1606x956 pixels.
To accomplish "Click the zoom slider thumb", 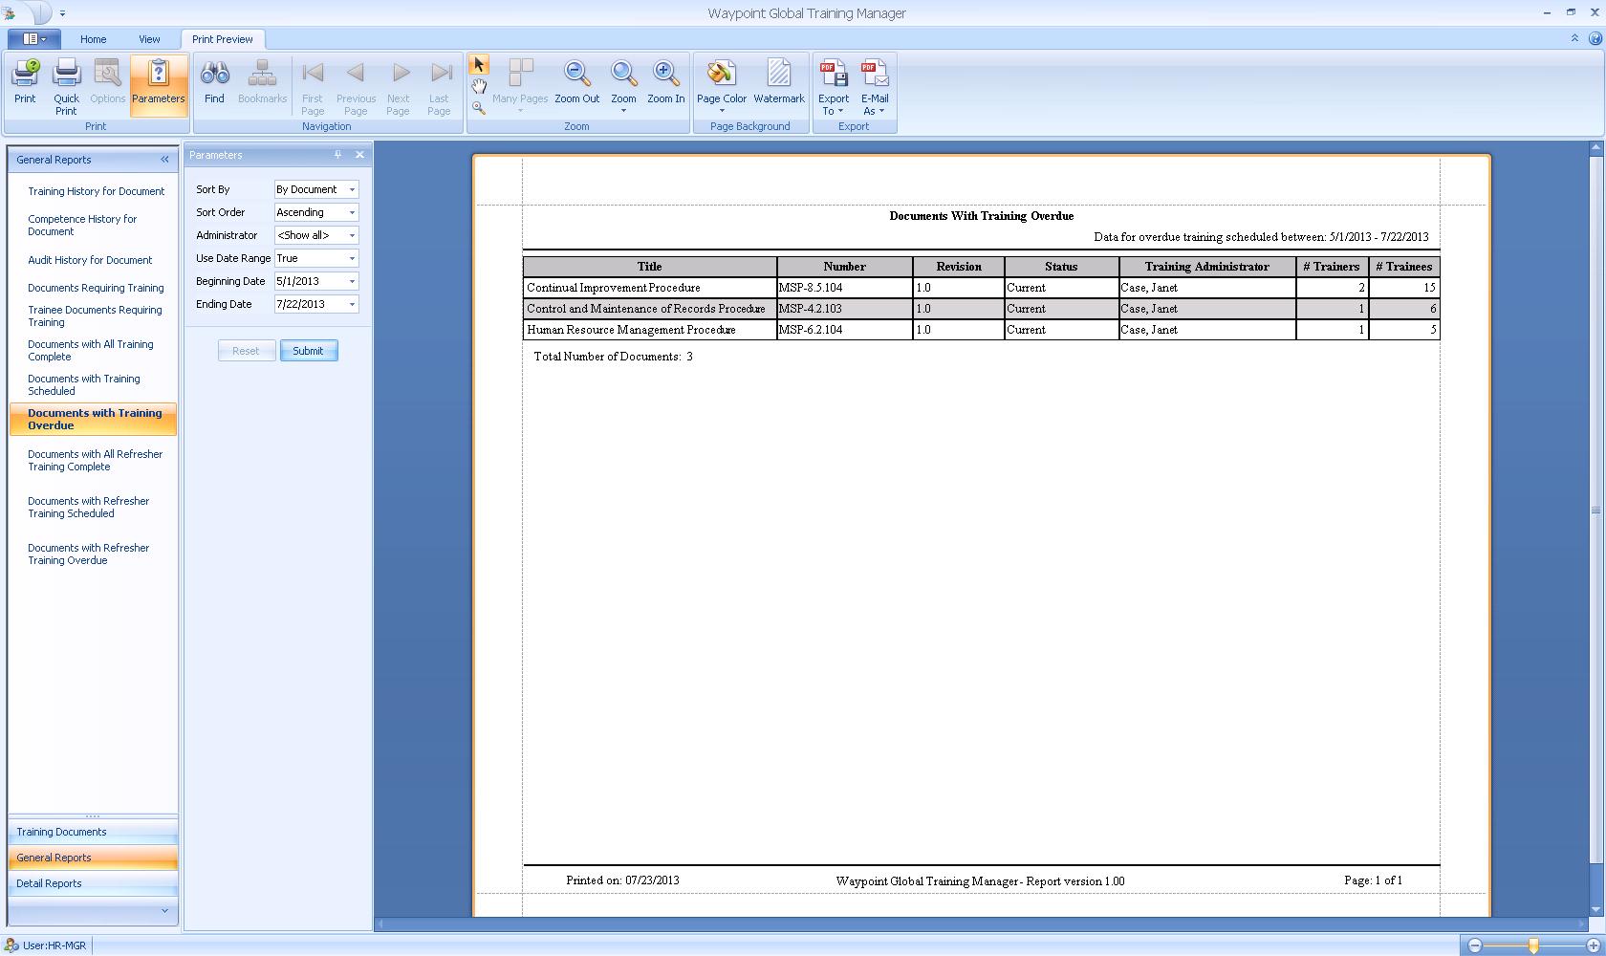I will coord(1533,945).
